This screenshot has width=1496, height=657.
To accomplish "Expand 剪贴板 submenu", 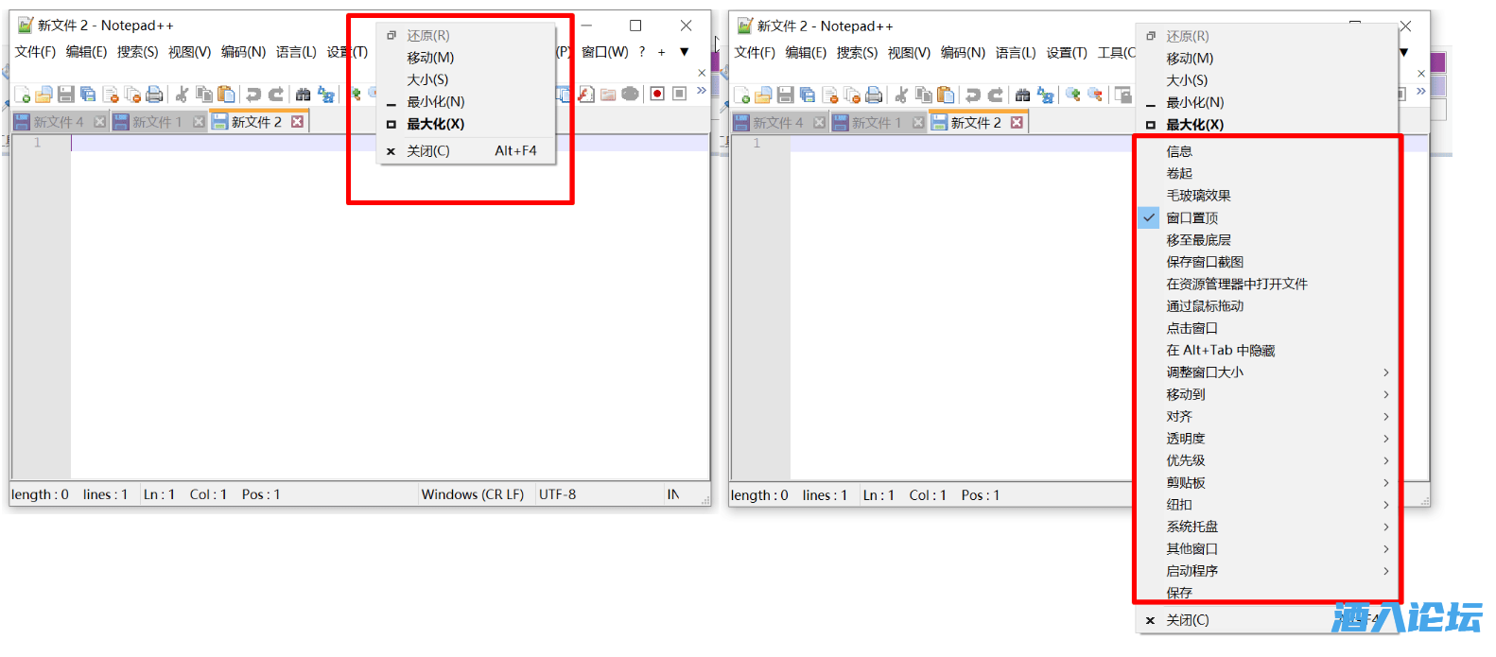I will click(x=1267, y=483).
